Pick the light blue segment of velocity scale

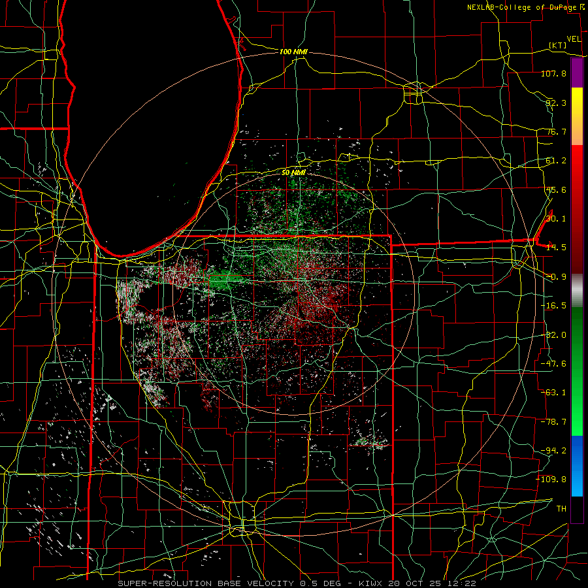click(x=577, y=482)
